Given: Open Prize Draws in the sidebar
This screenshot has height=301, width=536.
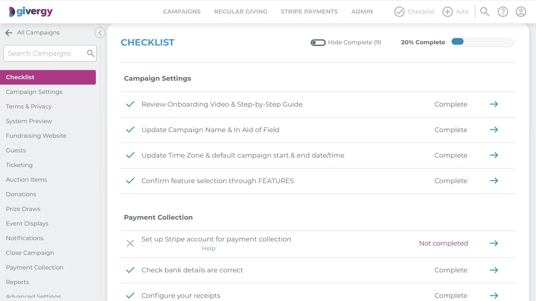Looking at the screenshot, I should point(23,209).
